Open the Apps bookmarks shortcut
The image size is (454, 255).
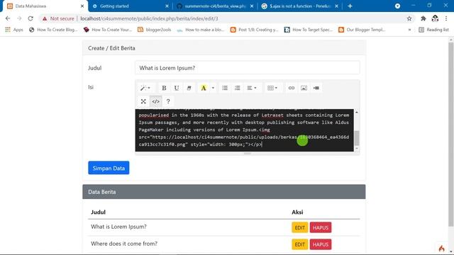click(14, 30)
